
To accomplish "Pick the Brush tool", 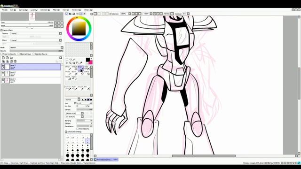I will pyautogui.click(x=81, y=68).
